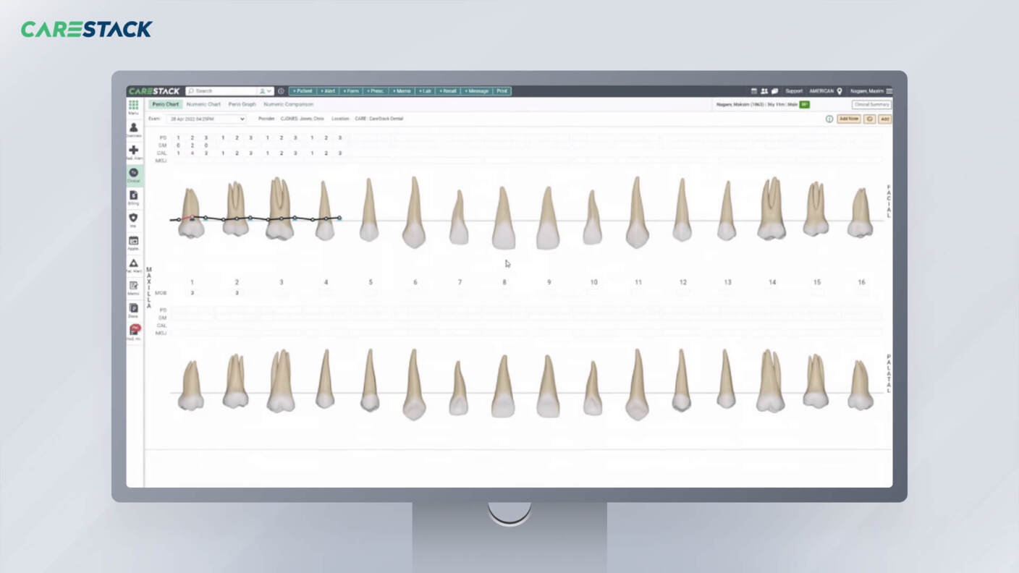Open Medical History icon with red badge
Screen dimensions: 1019x573
(134, 331)
